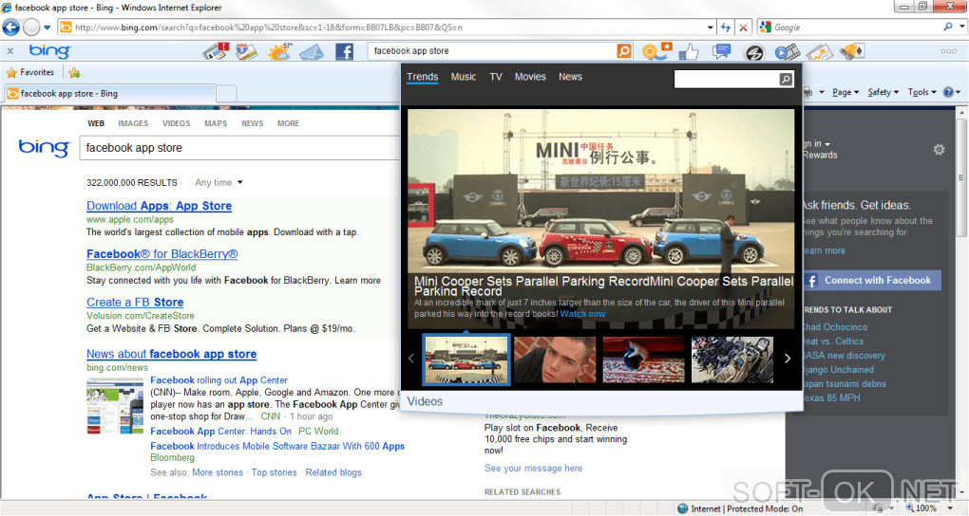The height and width of the screenshot is (516, 969).
Task: Click the Bing logo in the toolbar
Action: pyautogui.click(x=50, y=50)
